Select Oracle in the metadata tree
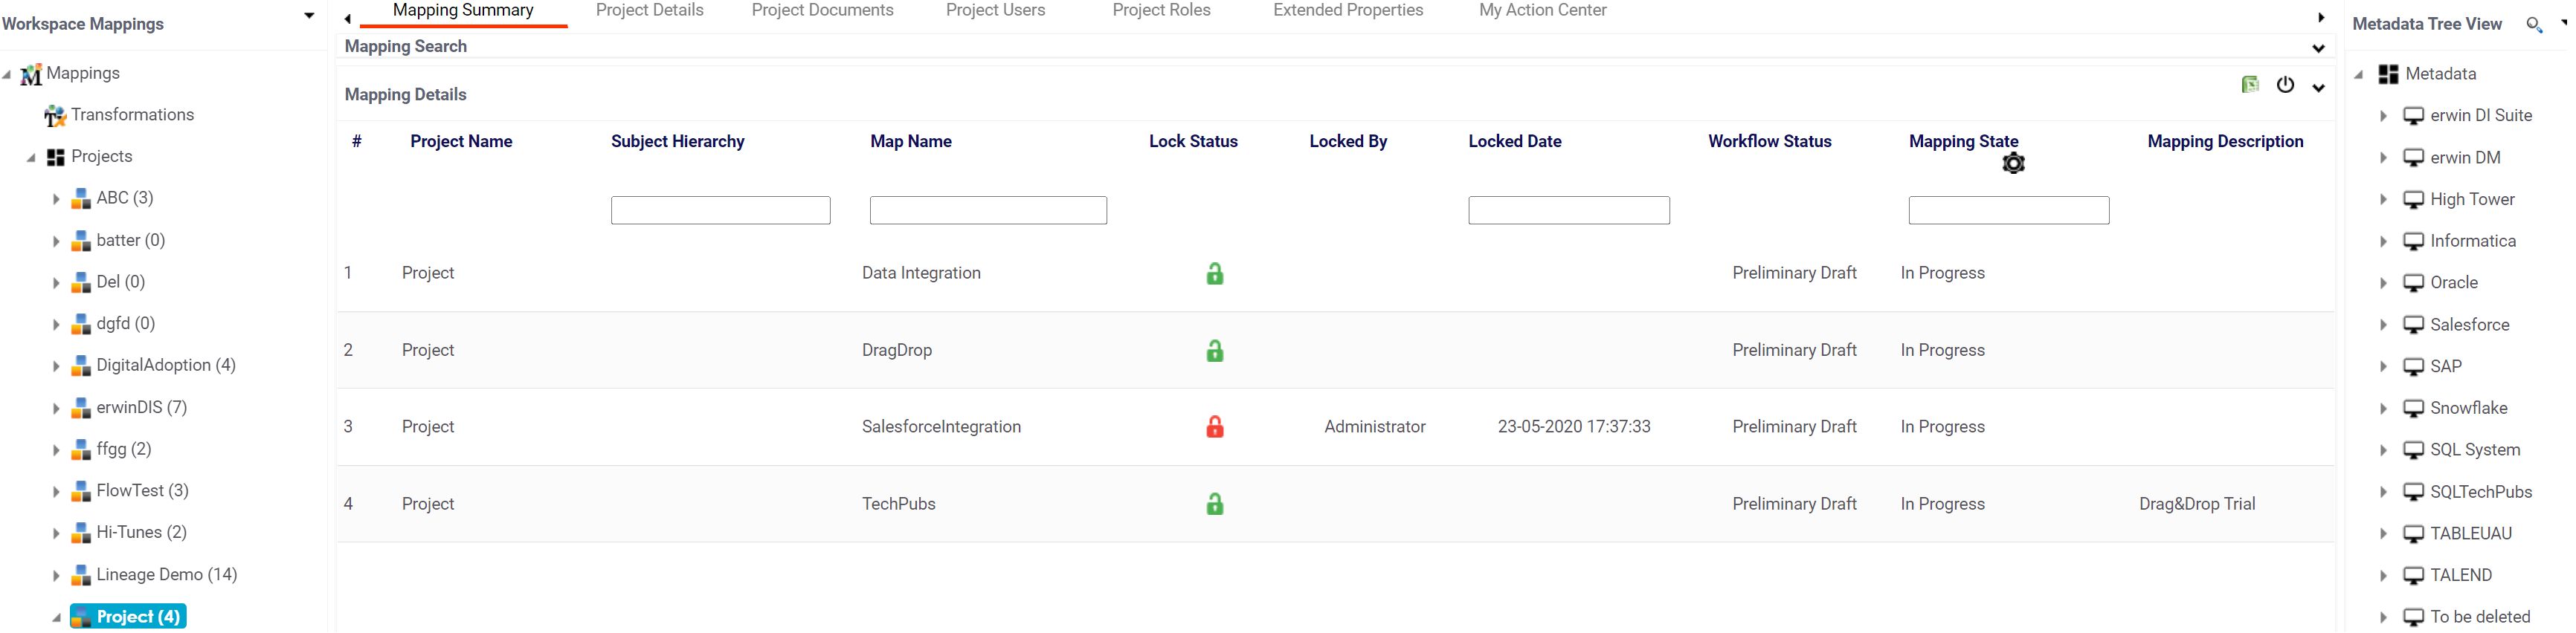 point(2453,284)
